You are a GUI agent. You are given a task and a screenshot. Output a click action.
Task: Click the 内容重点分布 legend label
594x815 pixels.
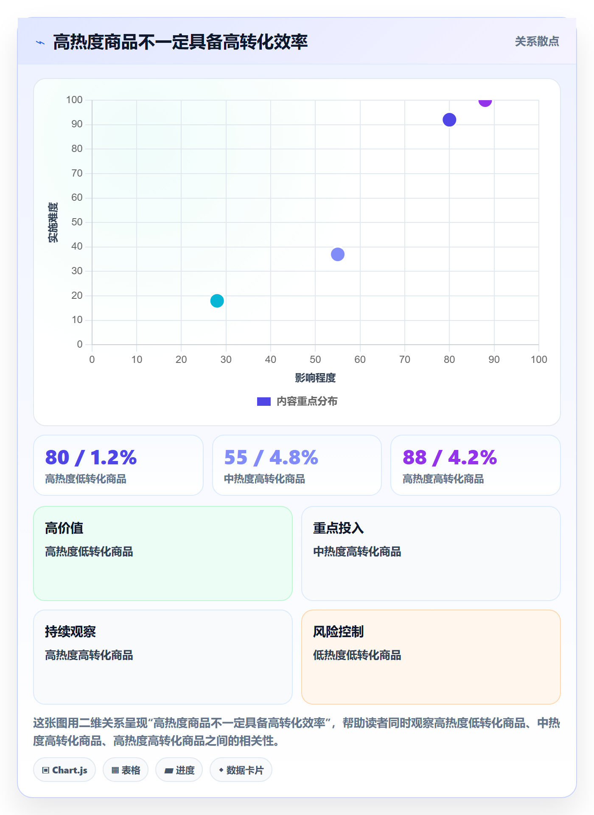(307, 402)
